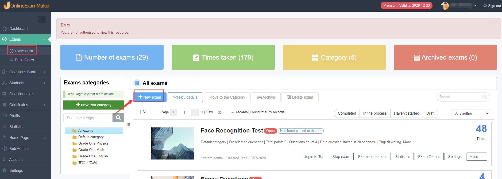Click the Delete exam button
The width and height of the screenshot is (502, 179).
point(300,97)
